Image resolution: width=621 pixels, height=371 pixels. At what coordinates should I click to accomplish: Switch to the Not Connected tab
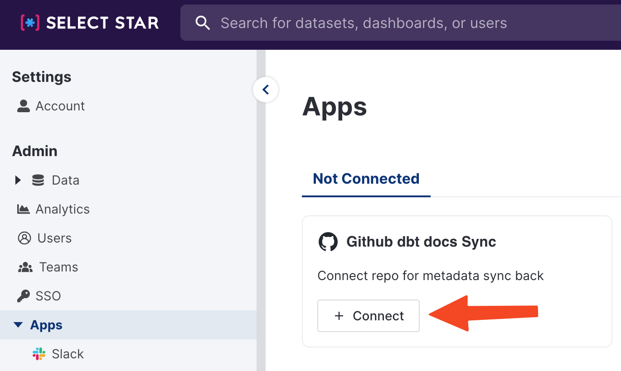[366, 179]
